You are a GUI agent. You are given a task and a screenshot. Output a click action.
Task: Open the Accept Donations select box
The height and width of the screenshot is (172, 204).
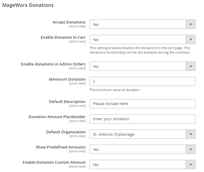[138, 24]
